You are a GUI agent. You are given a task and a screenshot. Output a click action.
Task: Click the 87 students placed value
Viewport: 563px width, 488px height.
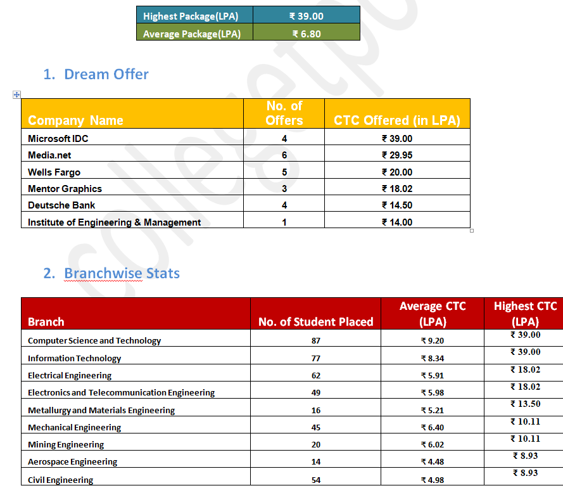pos(316,341)
